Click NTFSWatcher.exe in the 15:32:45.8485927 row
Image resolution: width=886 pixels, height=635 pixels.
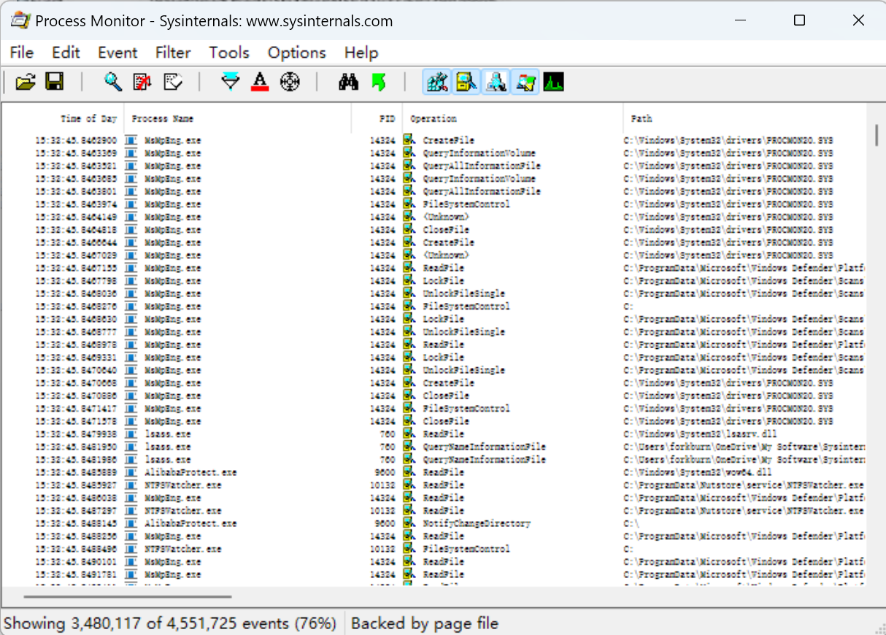[182, 485]
